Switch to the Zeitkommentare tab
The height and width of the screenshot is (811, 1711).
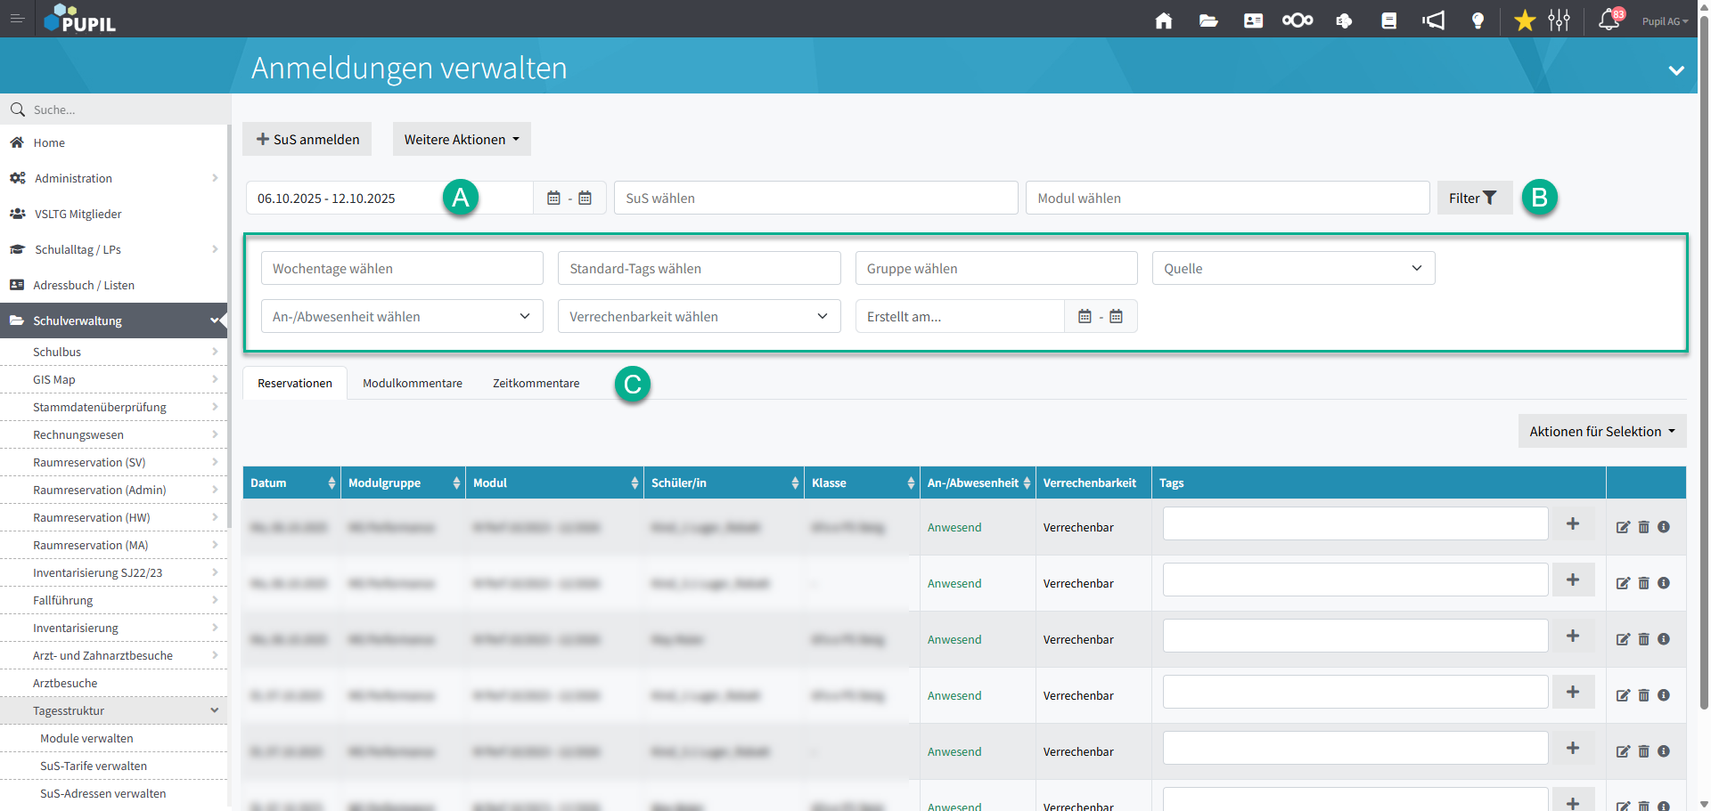tap(536, 384)
